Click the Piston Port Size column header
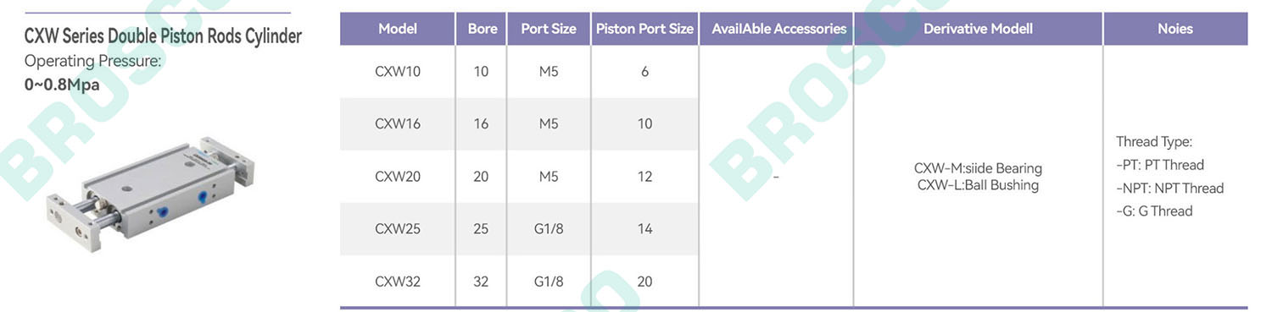The image size is (1272, 312). point(644,29)
